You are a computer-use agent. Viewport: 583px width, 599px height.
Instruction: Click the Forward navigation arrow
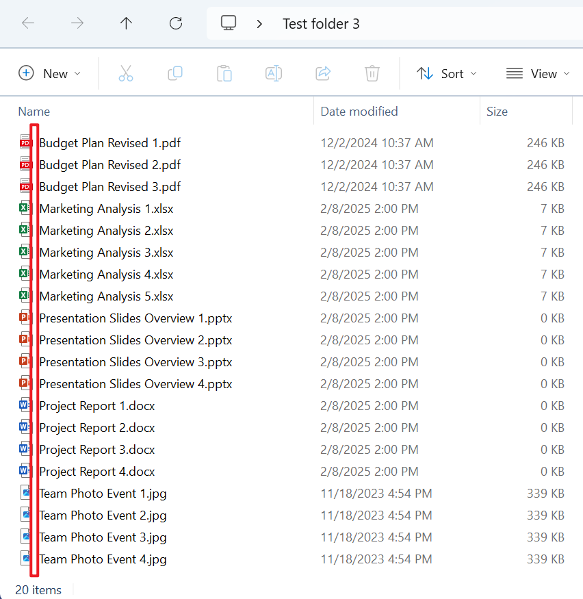click(x=77, y=23)
